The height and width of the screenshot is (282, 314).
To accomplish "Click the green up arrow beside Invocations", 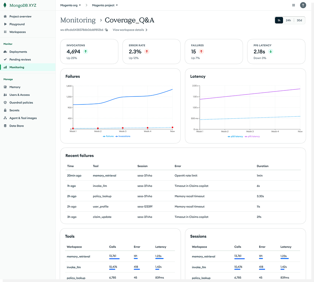I will (86, 52).
